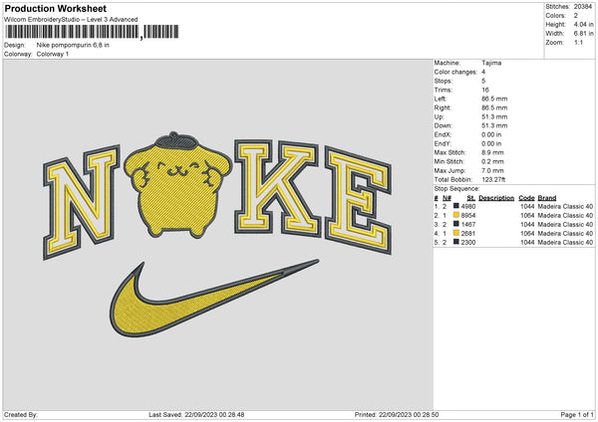Click the Pompompurin's dark beret
598x422 pixels.
pos(175,140)
